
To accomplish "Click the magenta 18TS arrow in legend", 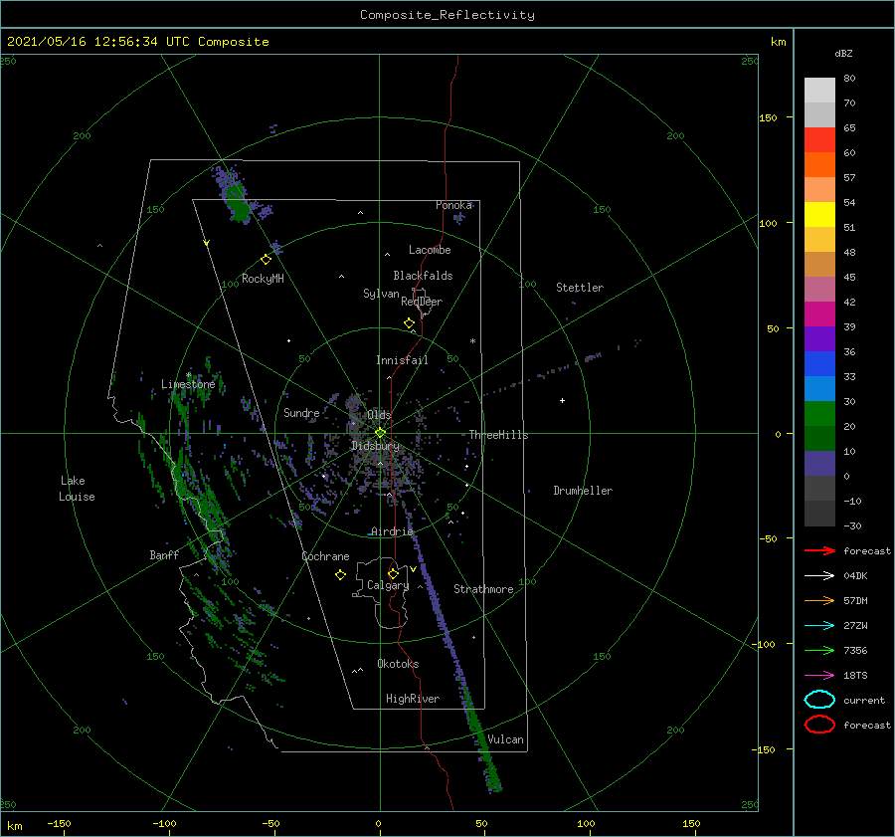I will pyautogui.click(x=819, y=676).
